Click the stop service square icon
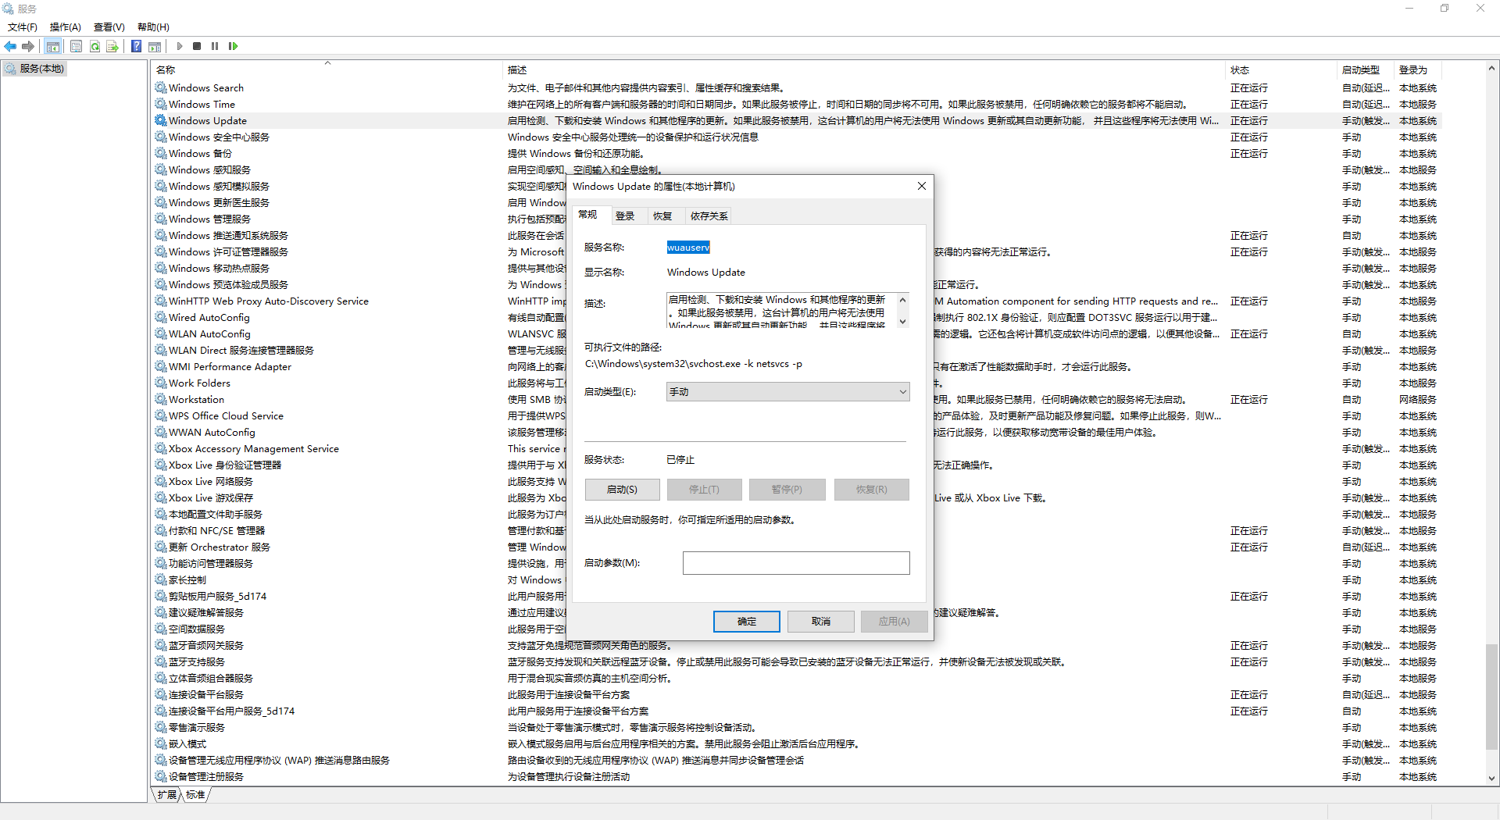Viewport: 1500px width, 820px height. point(198,46)
